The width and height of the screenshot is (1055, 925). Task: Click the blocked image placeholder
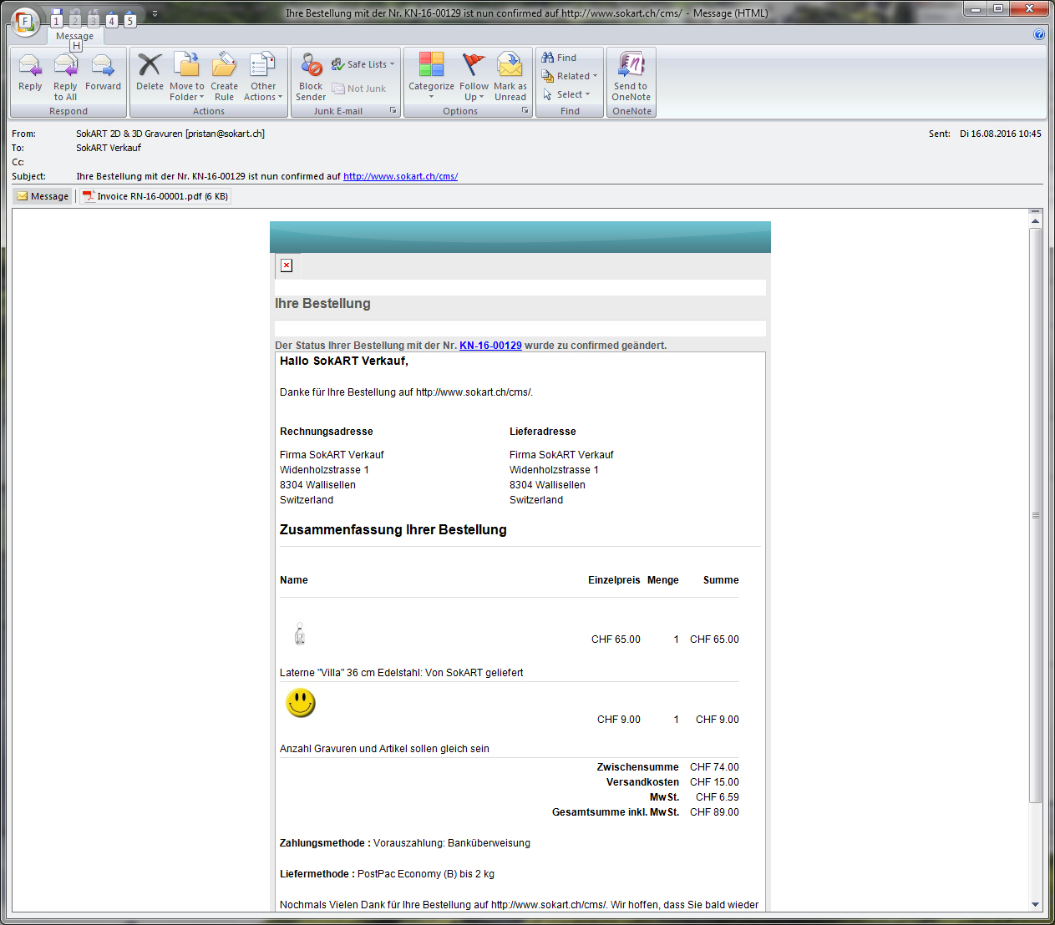tap(287, 265)
